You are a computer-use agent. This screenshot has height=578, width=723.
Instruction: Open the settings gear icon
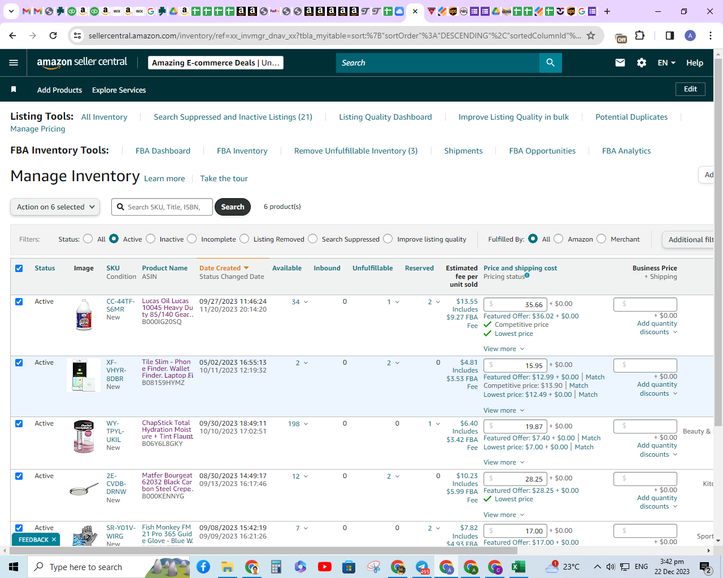coord(642,63)
